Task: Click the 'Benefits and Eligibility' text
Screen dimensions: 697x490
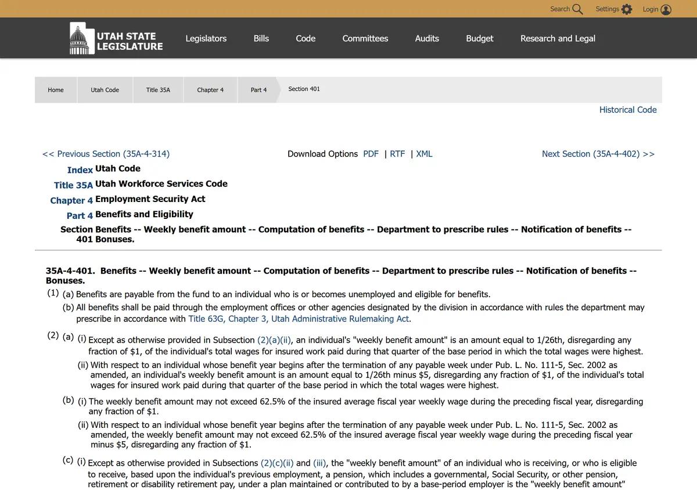Action: (144, 214)
